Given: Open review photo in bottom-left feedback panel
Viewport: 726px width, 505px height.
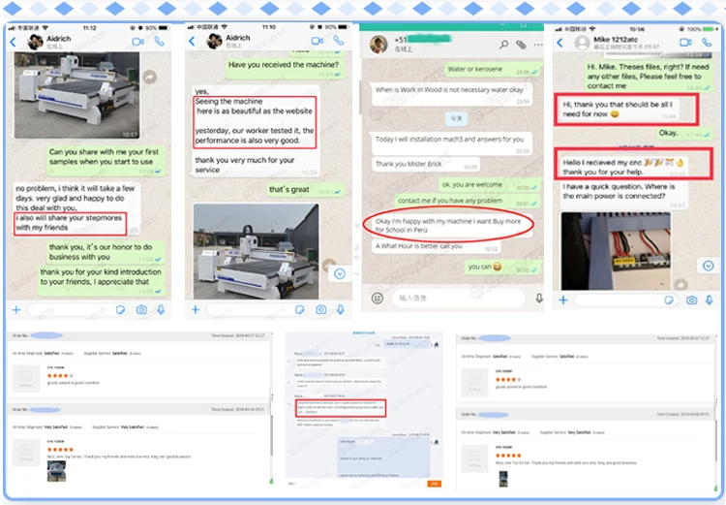Looking at the screenshot, I should (x=56, y=471).
